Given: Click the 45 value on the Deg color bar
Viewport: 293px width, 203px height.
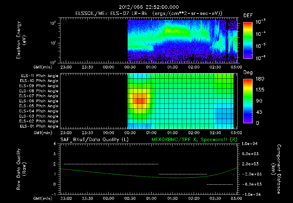Looking at the screenshot, I should tap(259, 112).
